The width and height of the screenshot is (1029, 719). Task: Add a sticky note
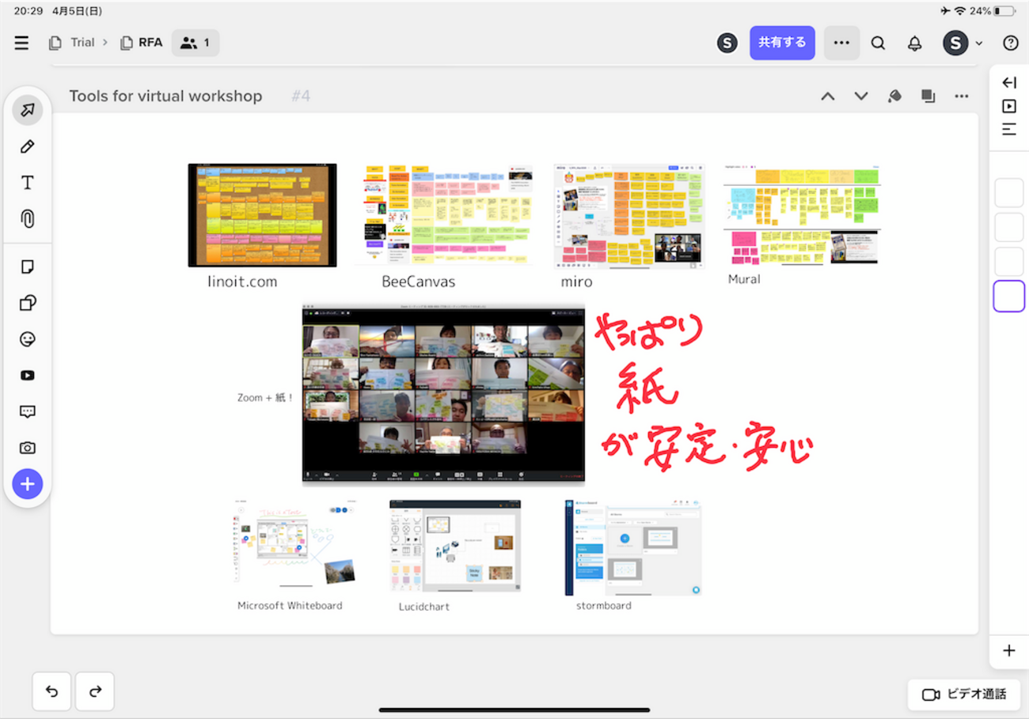28,267
